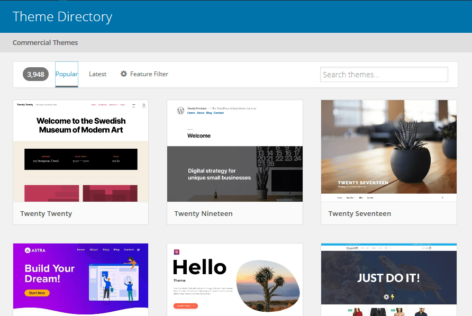Click the Twenty Nineteen theme name

coord(204,214)
